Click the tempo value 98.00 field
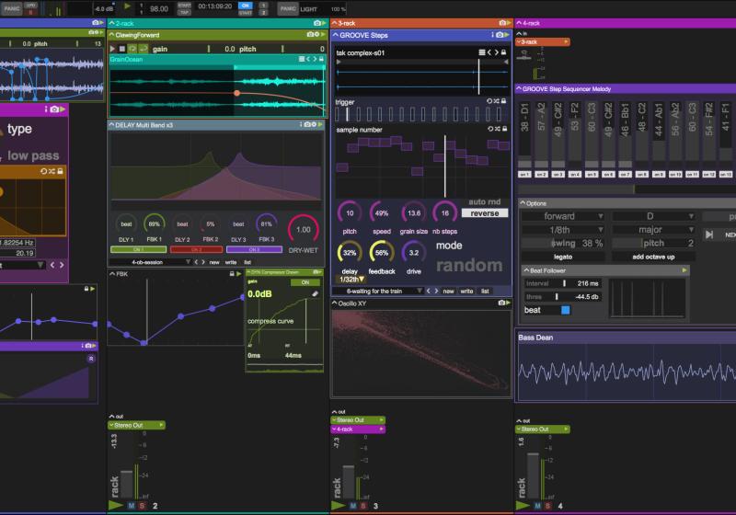The height and width of the screenshot is (515, 736). 159,8
